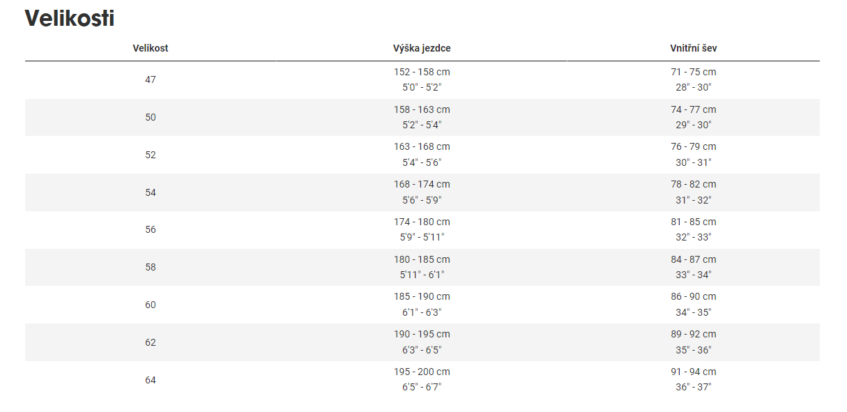Click the Výška jezdce column header

point(422,48)
